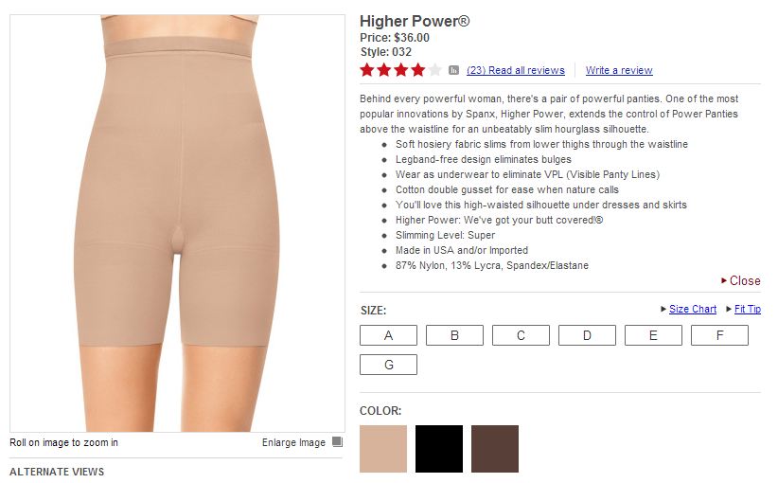This screenshot has height=483, width=778.
Task: Expand the Size Chart
Action: 693,310
